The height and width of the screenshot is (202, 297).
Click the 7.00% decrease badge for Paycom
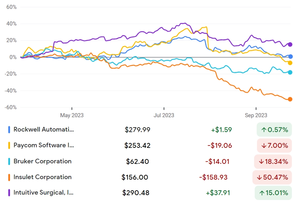[274, 146]
